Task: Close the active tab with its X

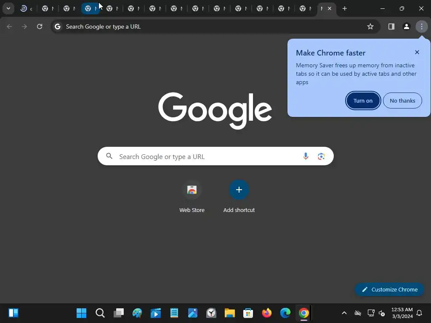Action: click(x=329, y=8)
